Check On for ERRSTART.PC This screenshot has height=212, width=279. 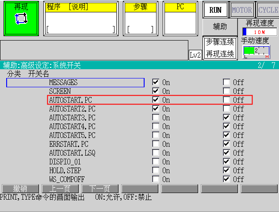(156, 144)
